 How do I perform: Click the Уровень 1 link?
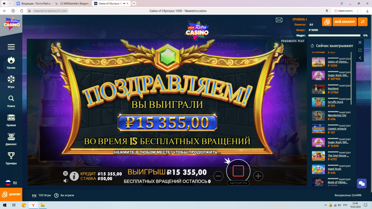pyautogui.click(x=299, y=19)
